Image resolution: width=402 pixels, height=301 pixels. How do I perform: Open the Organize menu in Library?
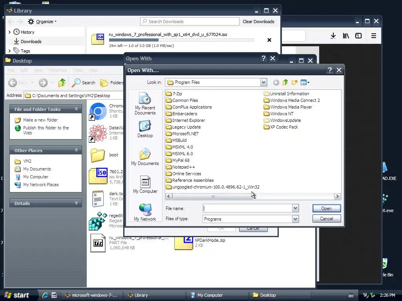[x=42, y=22]
